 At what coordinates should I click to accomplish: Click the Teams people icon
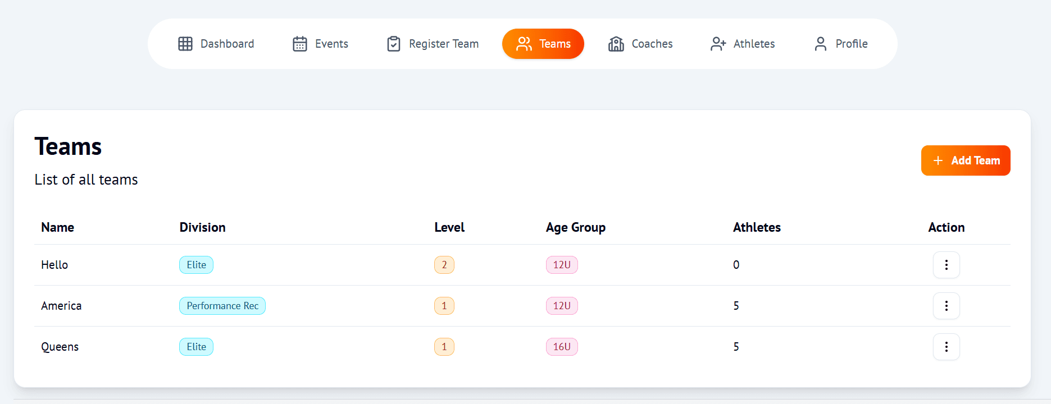[524, 44]
